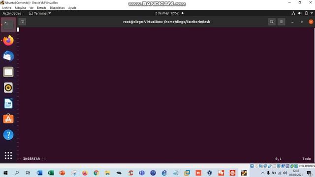Open the Entrada menu in VirtualBox
The width and height of the screenshot is (315, 177).
click(41, 8)
